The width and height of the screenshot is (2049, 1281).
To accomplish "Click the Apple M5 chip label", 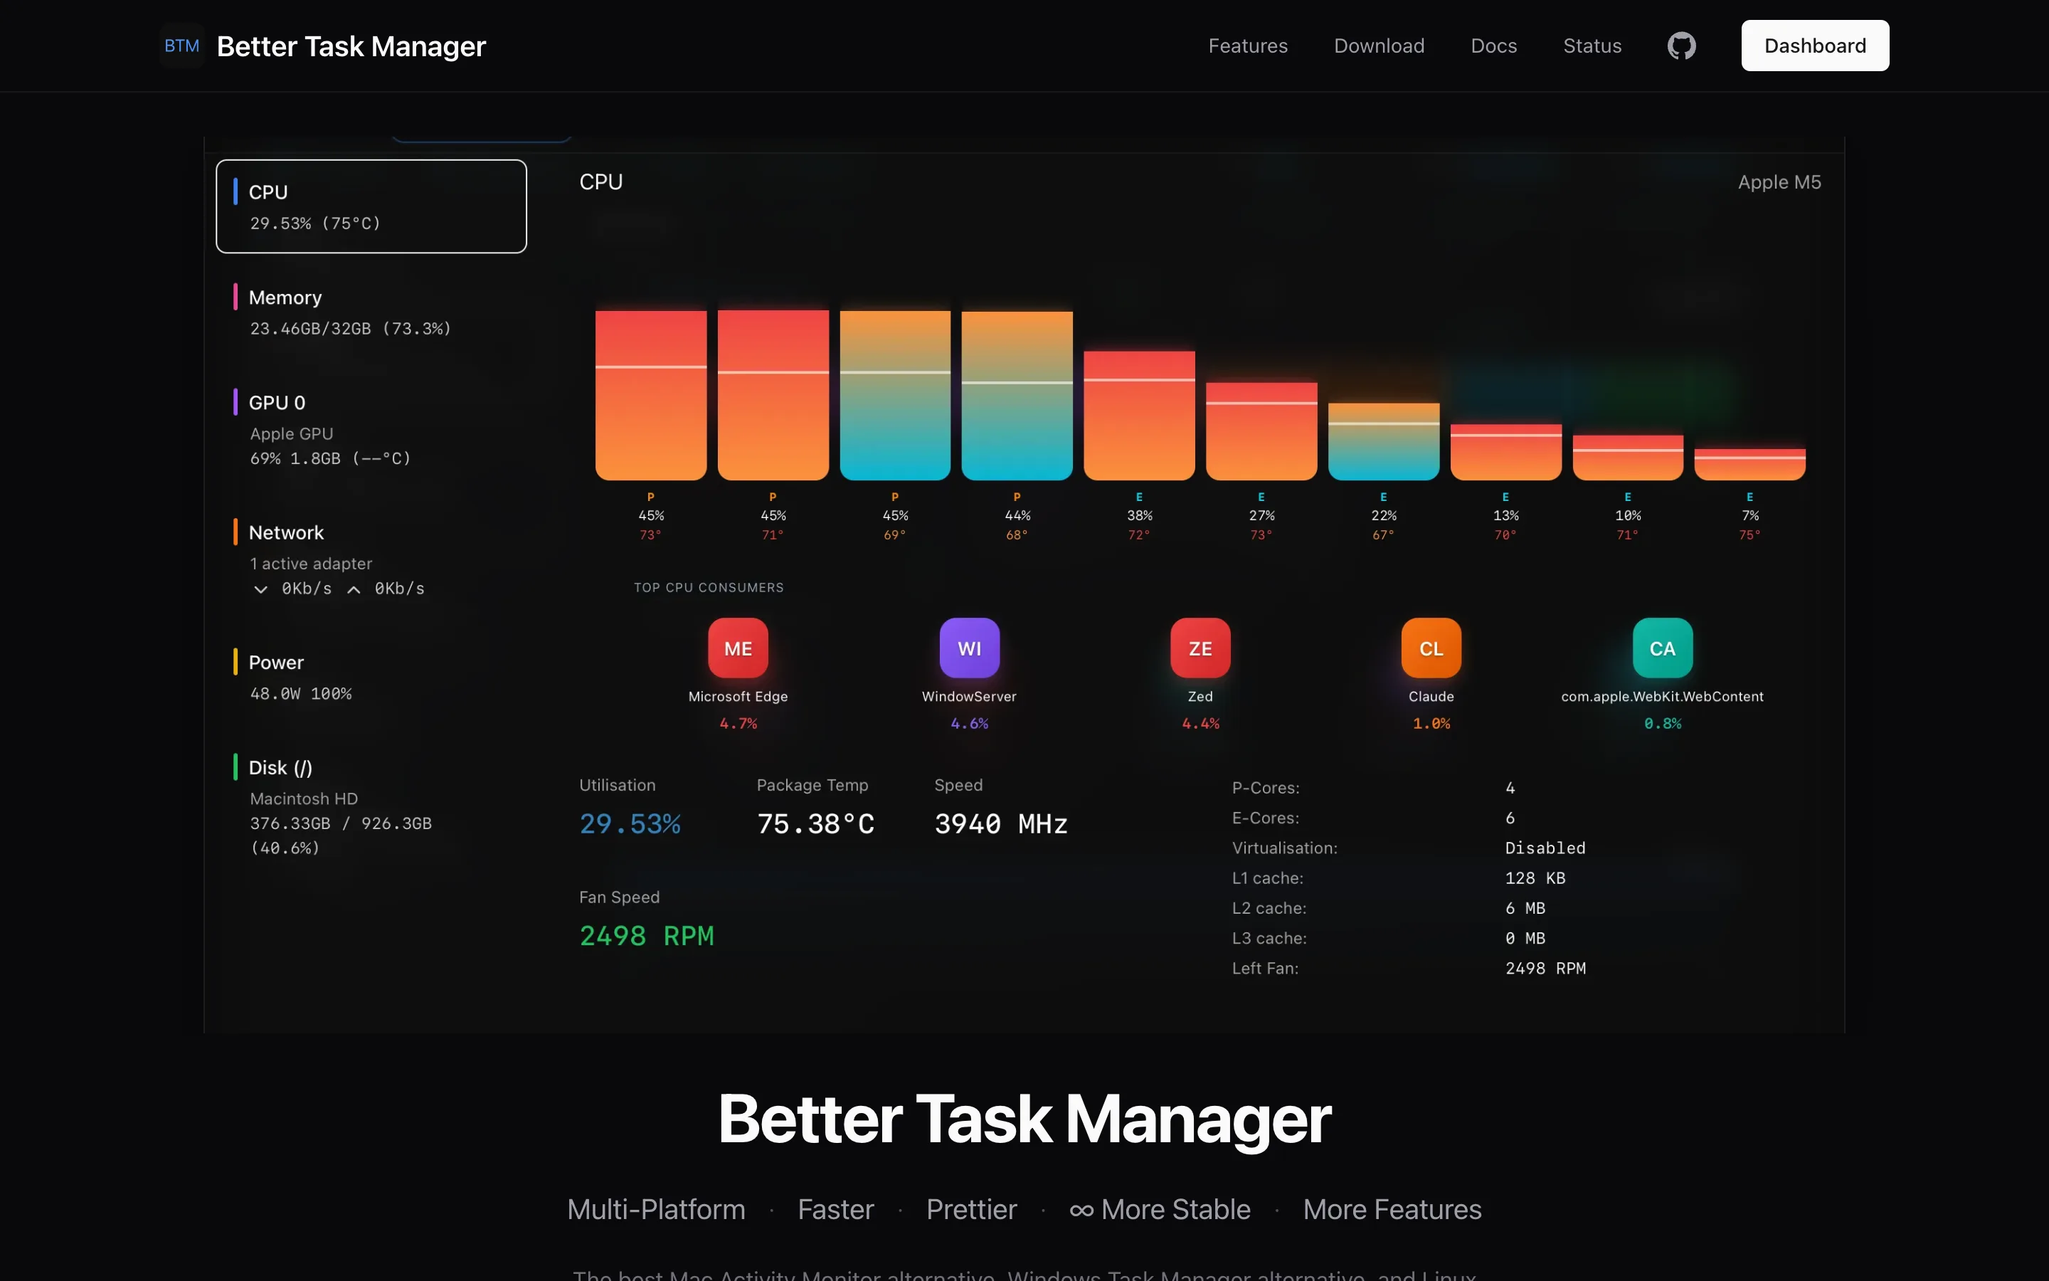I will point(1779,182).
